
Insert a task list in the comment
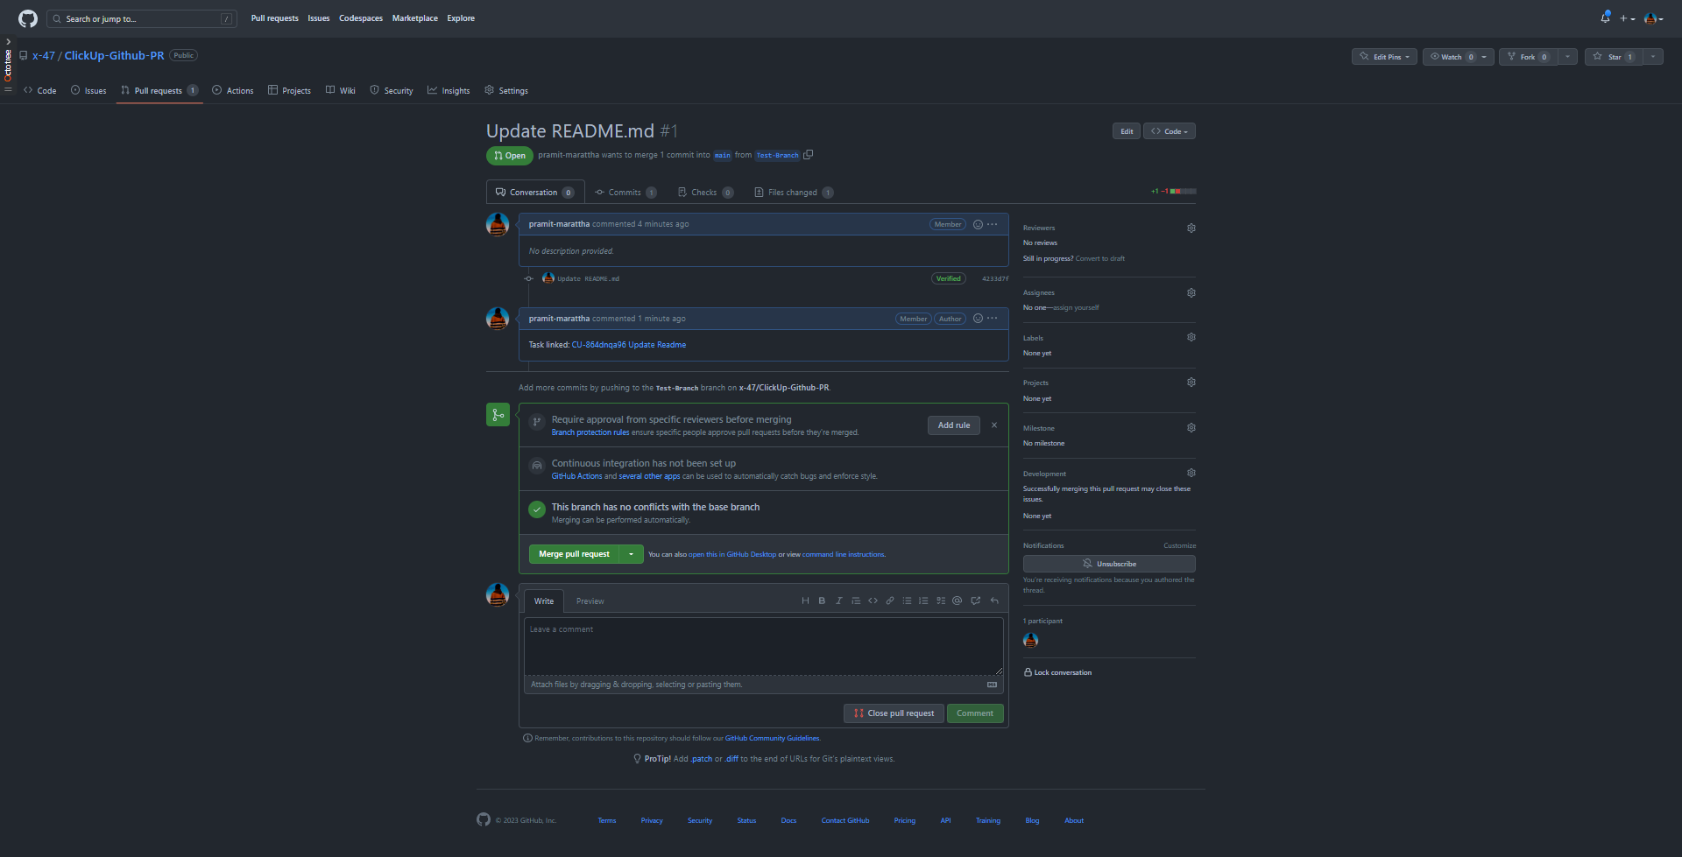click(941, 601)
